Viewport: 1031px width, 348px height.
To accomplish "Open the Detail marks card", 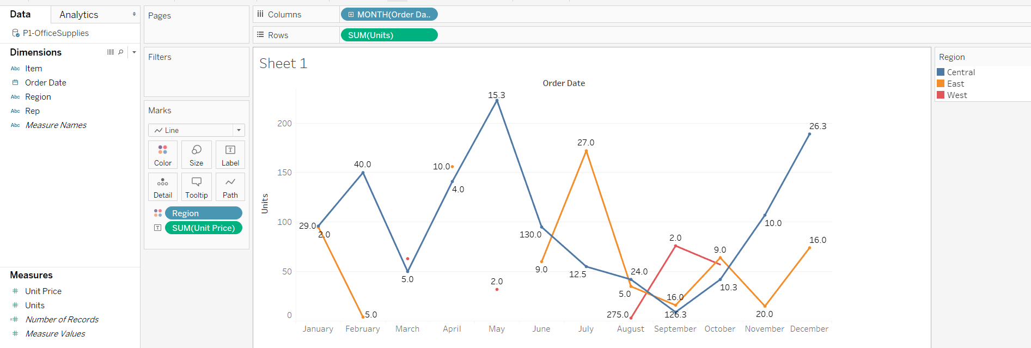I will point(162,187).
